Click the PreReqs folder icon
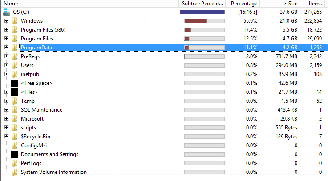 pyautogui.click(x=15, y=56)
